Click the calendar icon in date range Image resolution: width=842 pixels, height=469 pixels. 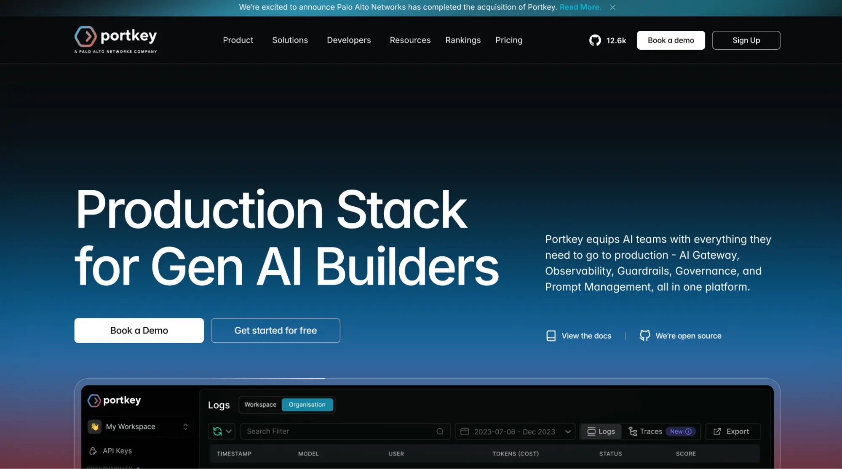click(x=465, y=432)
